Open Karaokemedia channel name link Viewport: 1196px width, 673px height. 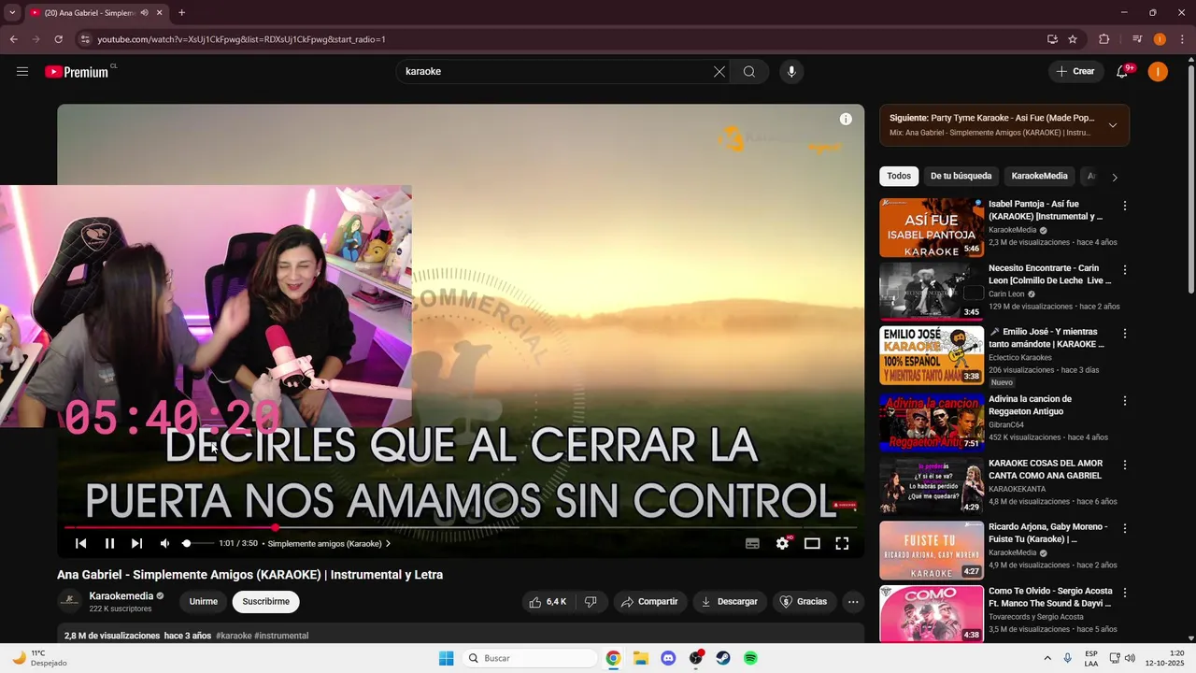121,596
